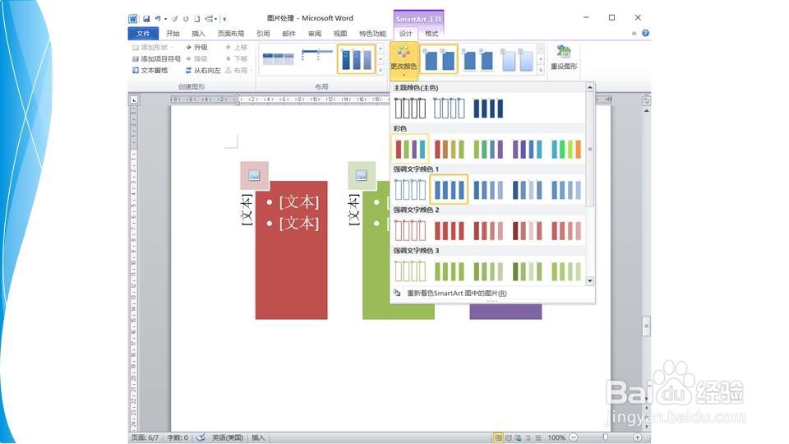Click the 重设图形 reset graphic icon
Screen dimensions: 789x444
[564, 58]
